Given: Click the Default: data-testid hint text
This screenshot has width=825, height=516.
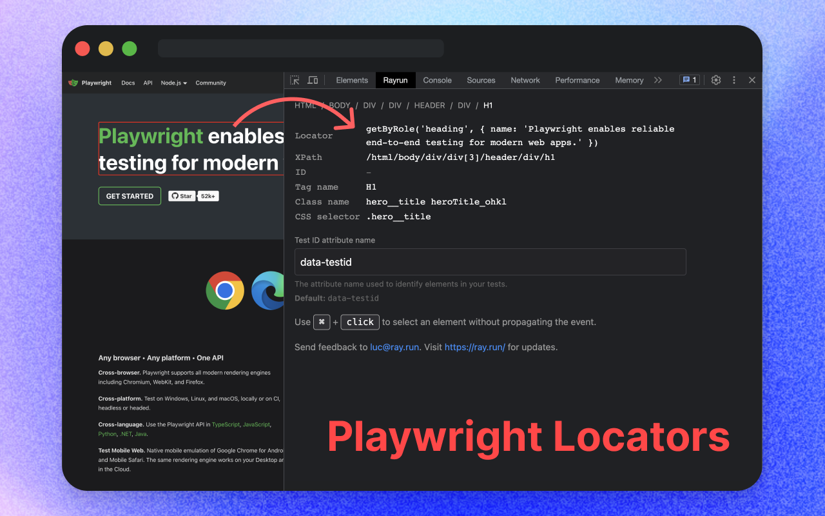Looking at the screenshot, I should pyautogui.click(x=336, y=299).
